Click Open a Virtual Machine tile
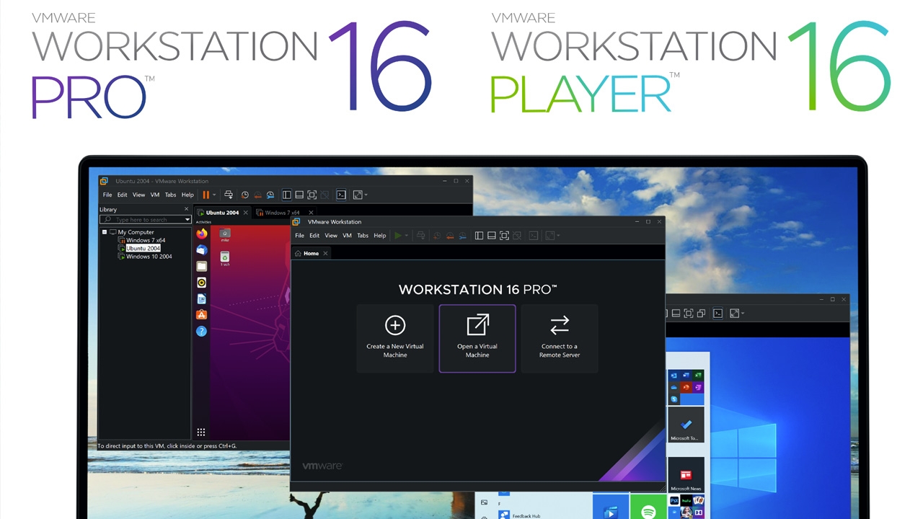Image resolution: width=923 pixels, height=519 pixels. click(477, 338)
